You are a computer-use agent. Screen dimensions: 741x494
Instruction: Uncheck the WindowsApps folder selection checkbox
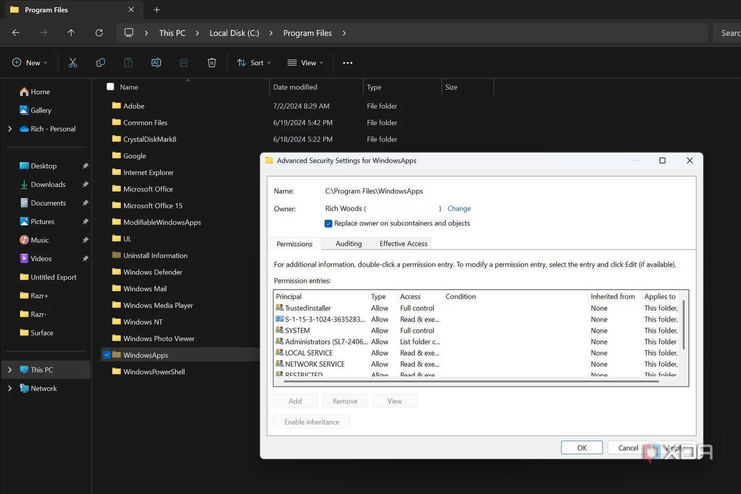[x=107, y=355]
